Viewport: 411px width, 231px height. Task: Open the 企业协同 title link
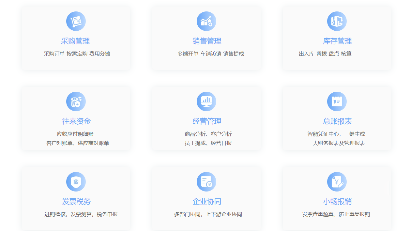click(x=207, y=202)
